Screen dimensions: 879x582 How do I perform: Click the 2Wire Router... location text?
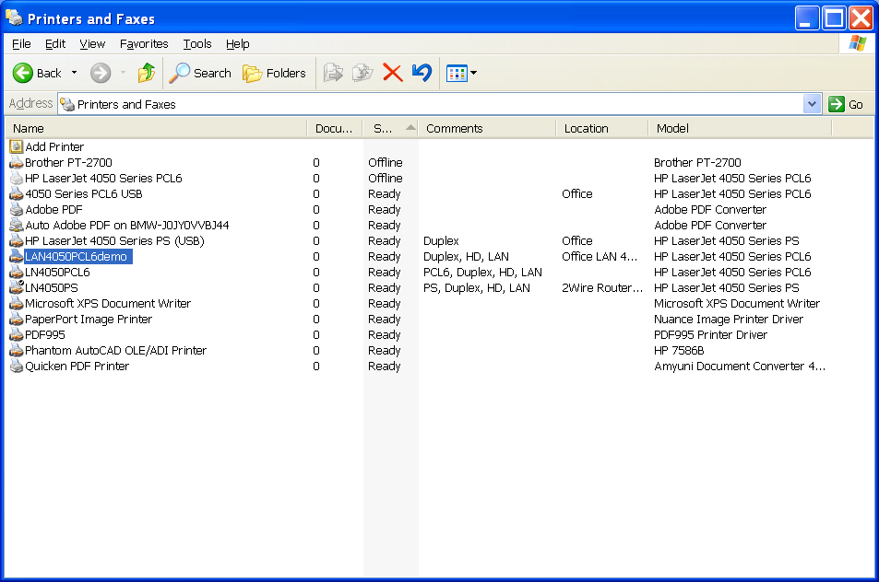[x=602, y=287]
